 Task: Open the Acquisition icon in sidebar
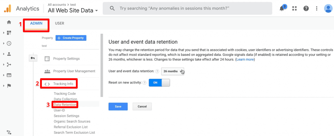(x=9, y=65)
